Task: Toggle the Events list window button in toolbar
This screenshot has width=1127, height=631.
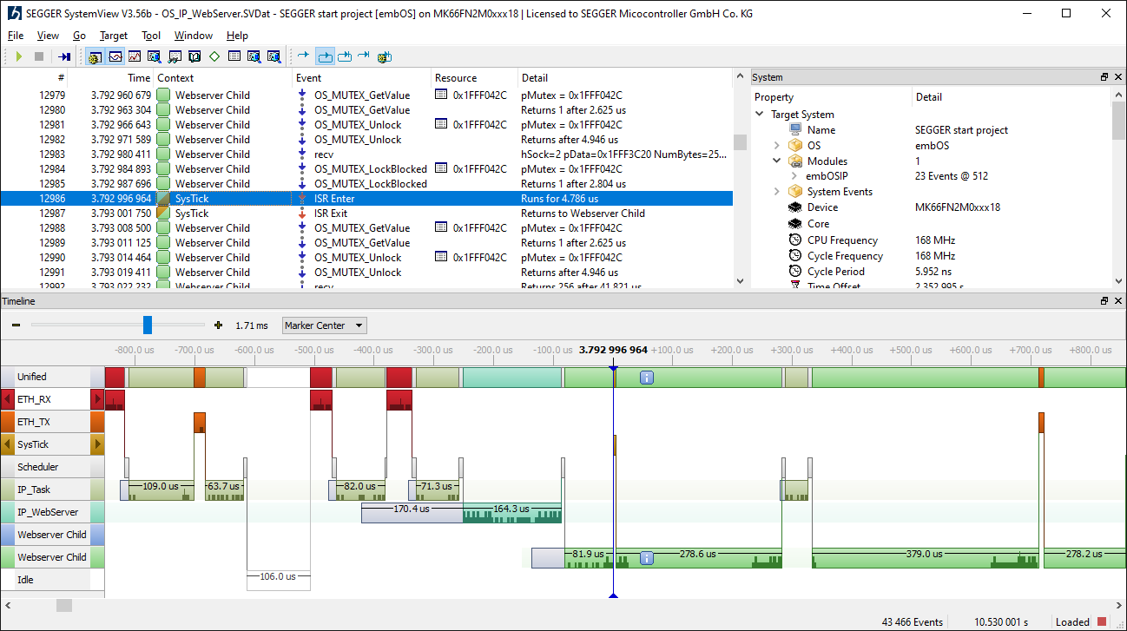Action: pyautogui.click(x=95, y=56)
